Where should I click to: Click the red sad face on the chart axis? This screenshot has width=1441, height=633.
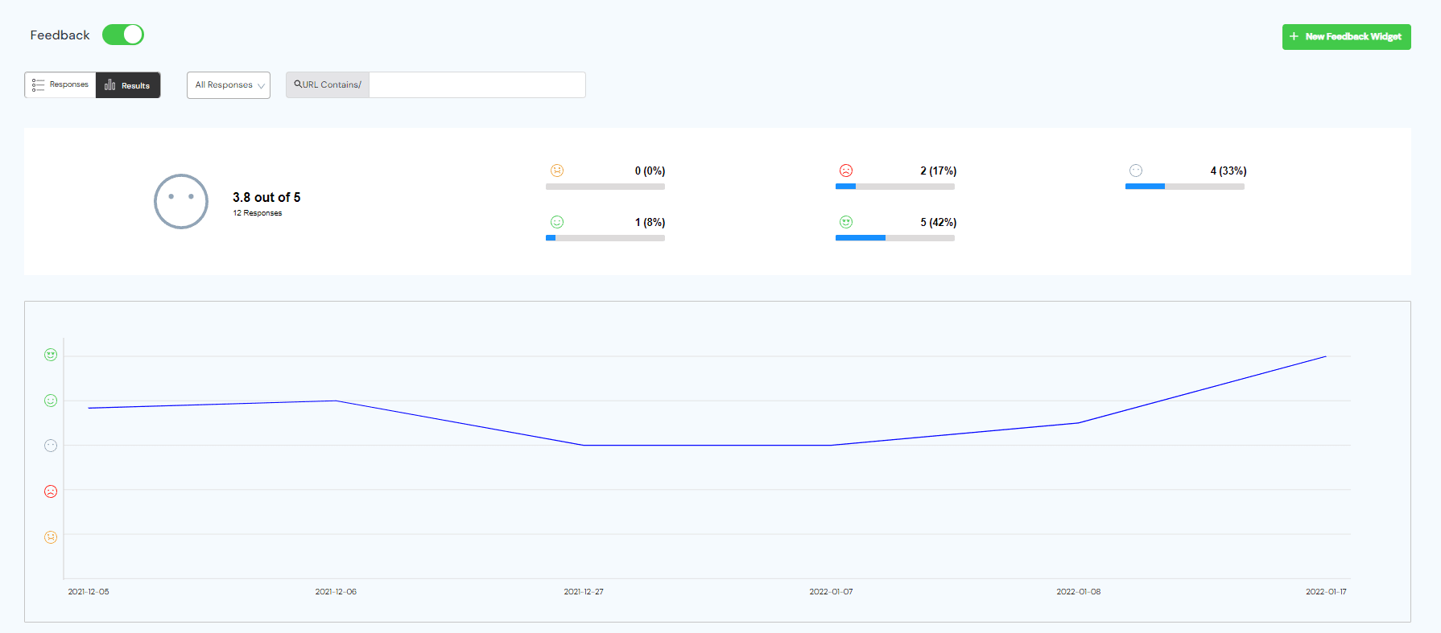click(x=51, y=491)
